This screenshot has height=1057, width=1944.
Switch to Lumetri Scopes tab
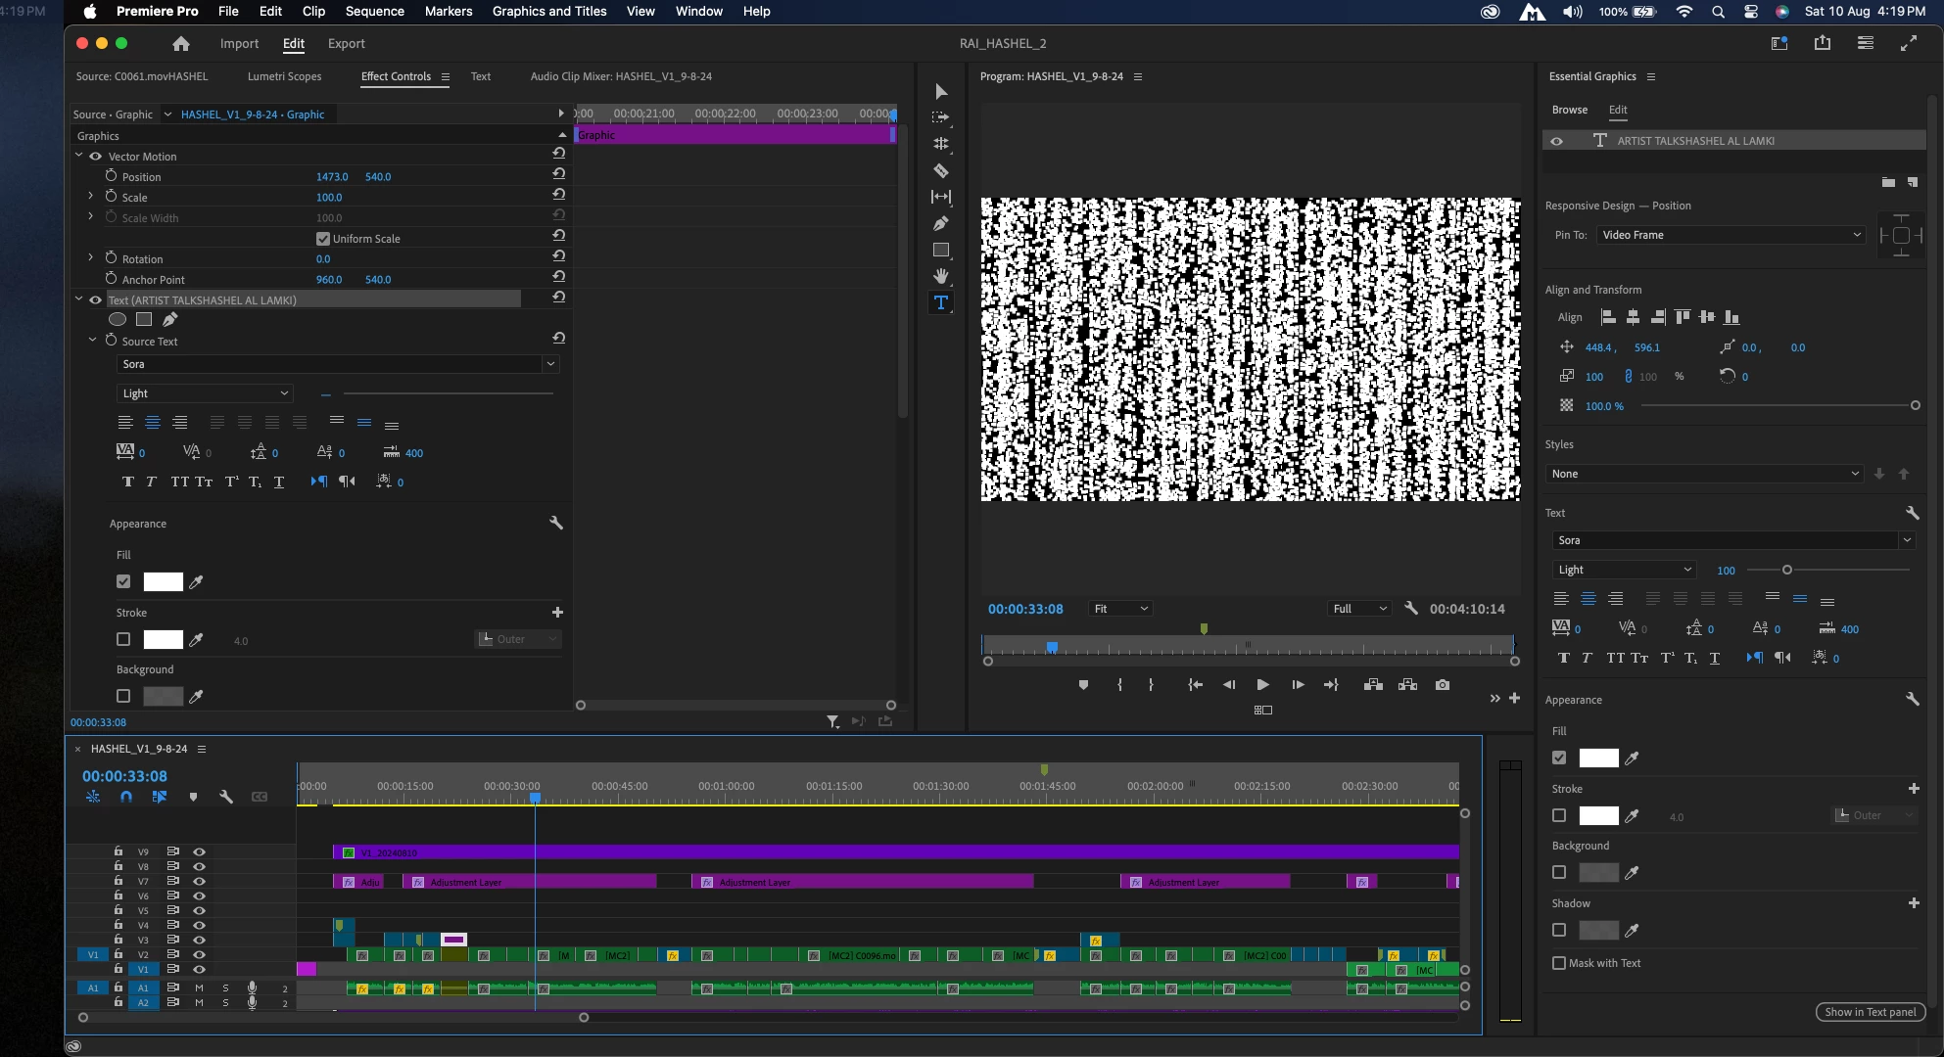pos(284,76)
